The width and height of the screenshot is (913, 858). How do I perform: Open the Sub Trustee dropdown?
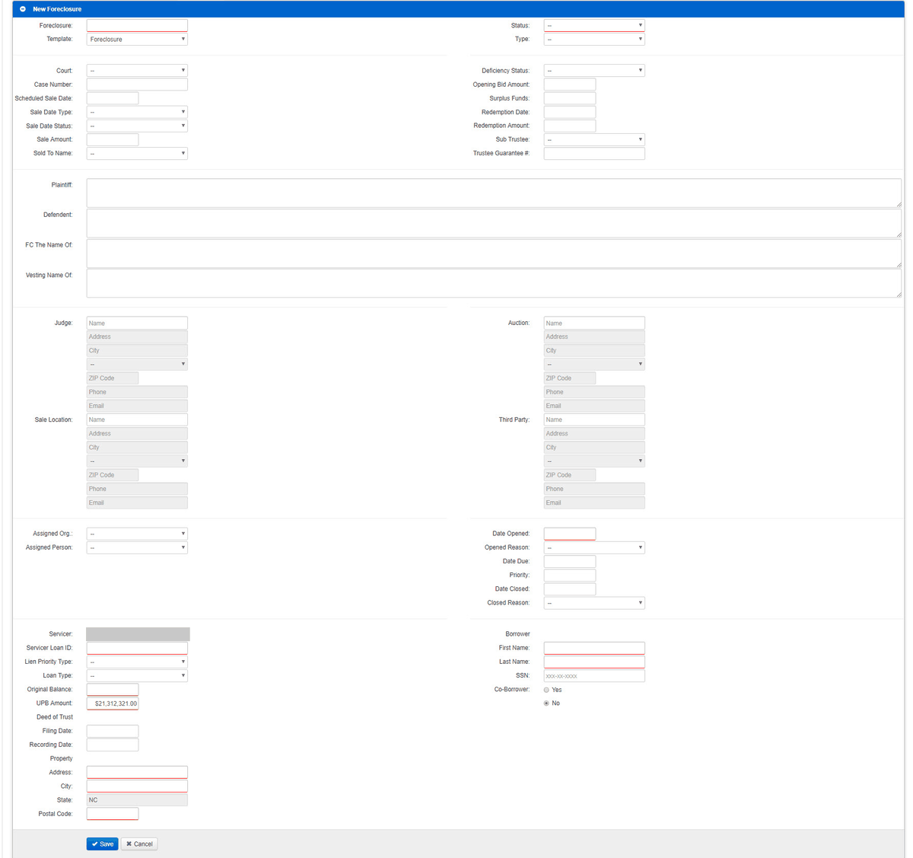tap(594, 139)
